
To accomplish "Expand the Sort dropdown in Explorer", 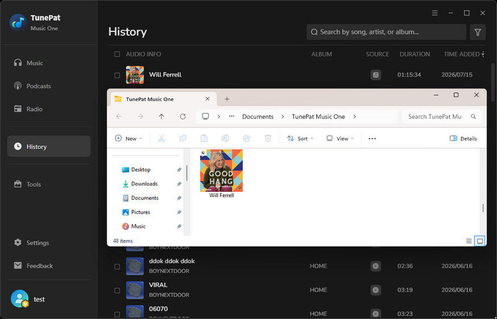I will point(300,138).
